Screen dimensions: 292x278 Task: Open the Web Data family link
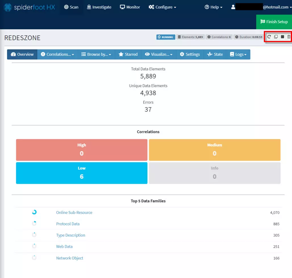pos(64,247)
